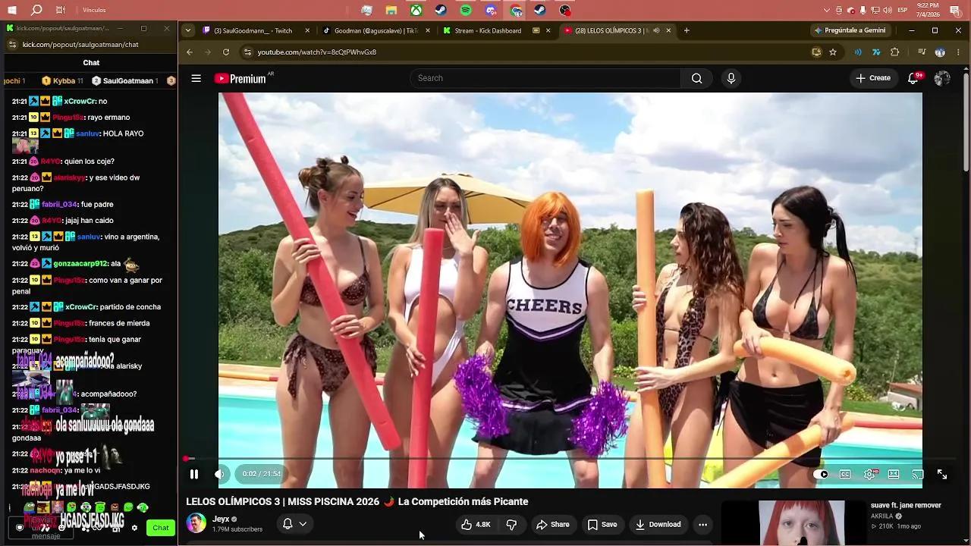The image size is (971, 546).
Task: Start voice search with the microphone icon
Action: pyautogui.click(x=731, y=78)
